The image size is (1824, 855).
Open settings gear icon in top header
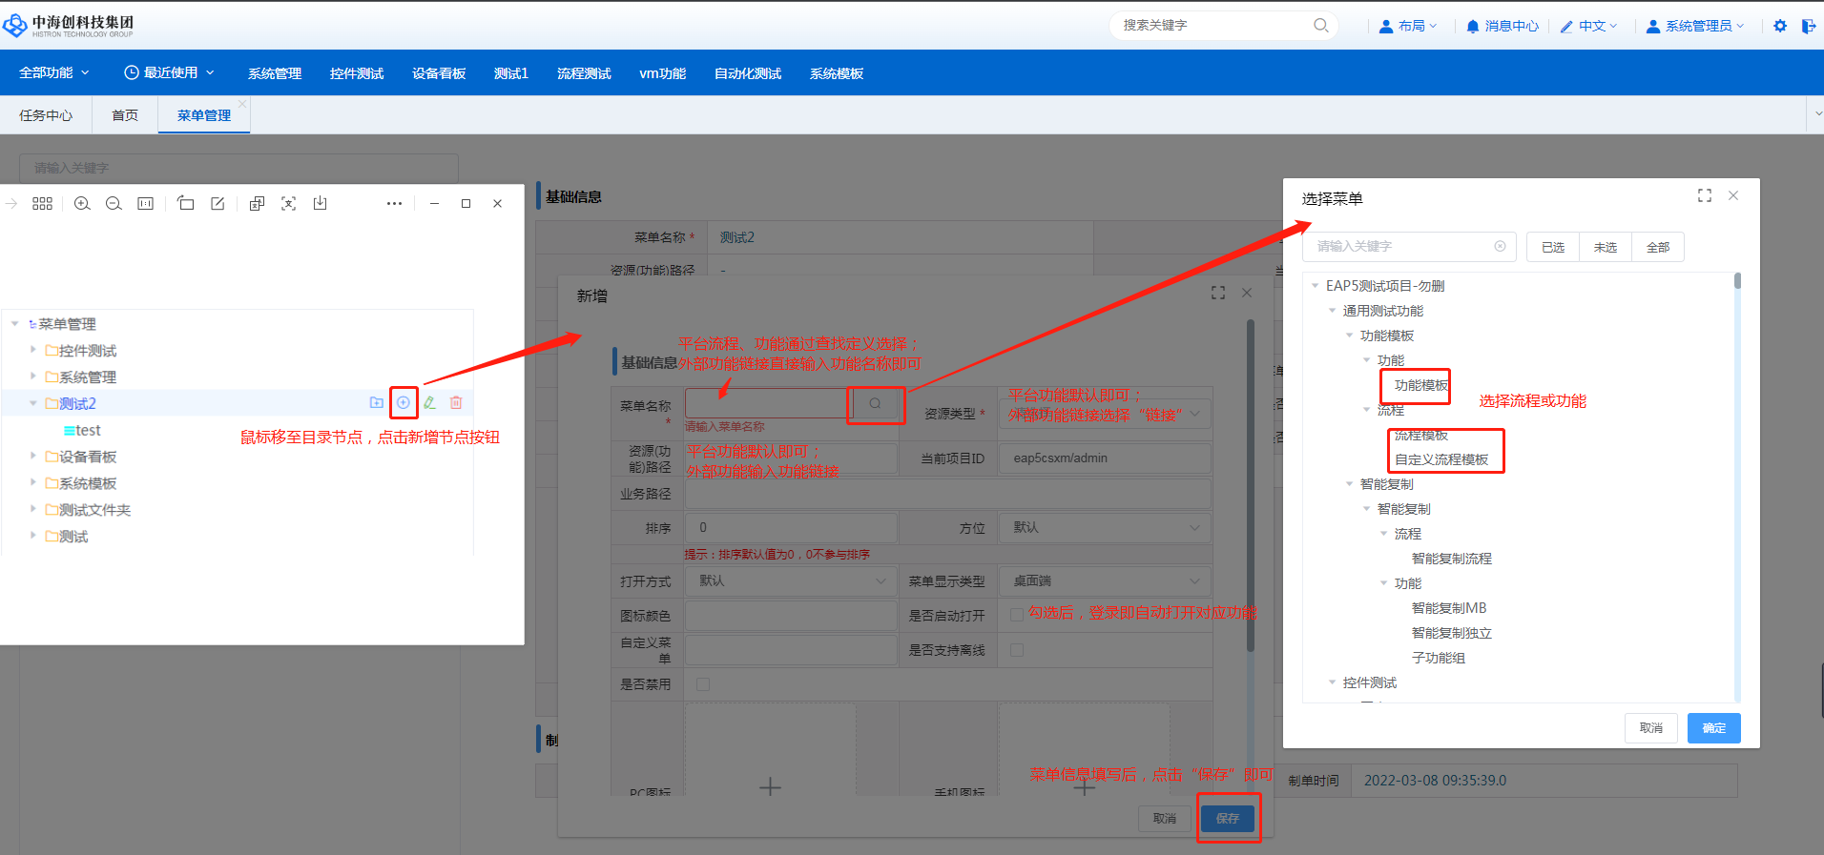pos(1780,26)
